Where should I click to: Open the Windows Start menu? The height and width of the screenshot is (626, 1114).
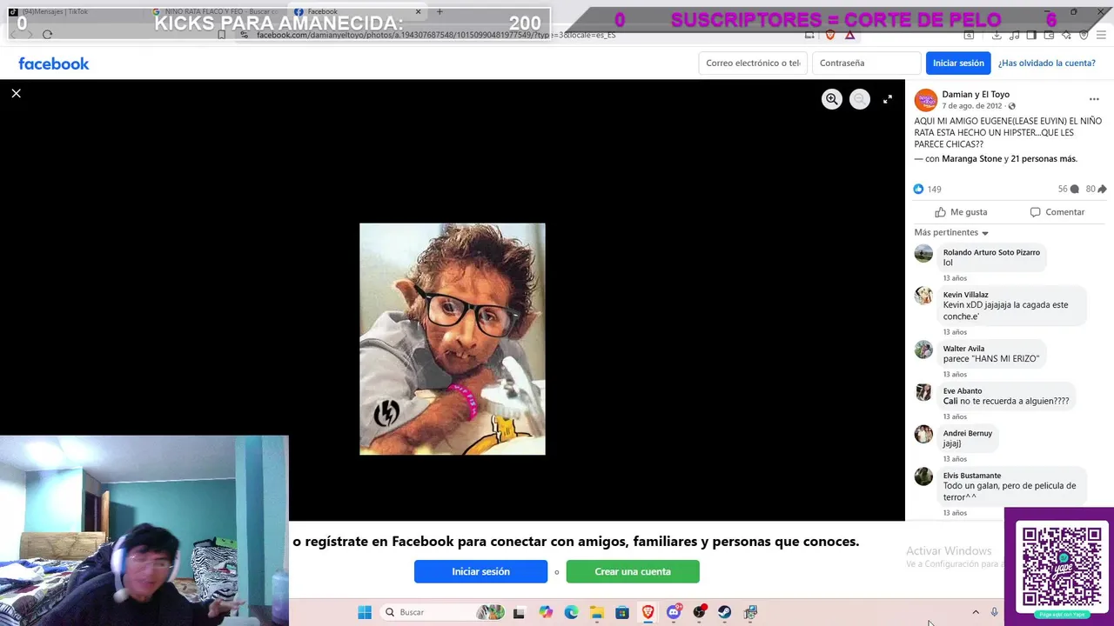(365, 612)
